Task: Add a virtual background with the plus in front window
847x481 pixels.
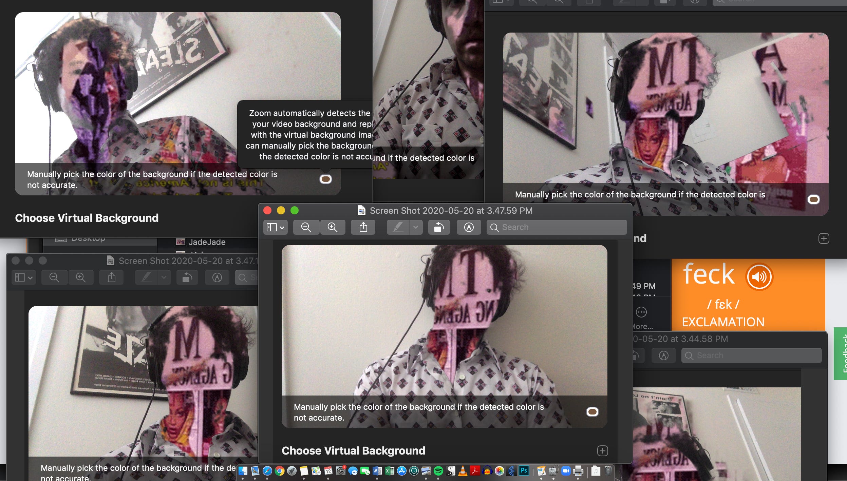Action: [602, 451]
